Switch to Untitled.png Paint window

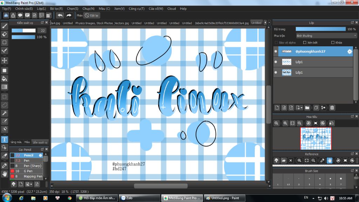[x=224, y=198]
